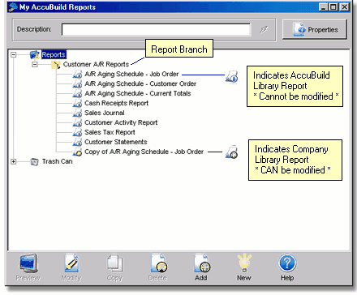Collapse the Customer A/R Reports branch
Image resolution: width=357 pixels, height=295 pixels.
coord(35,65)
